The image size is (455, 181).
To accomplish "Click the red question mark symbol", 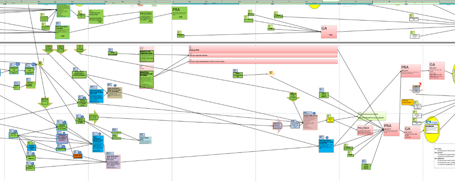I will point(420,84).
